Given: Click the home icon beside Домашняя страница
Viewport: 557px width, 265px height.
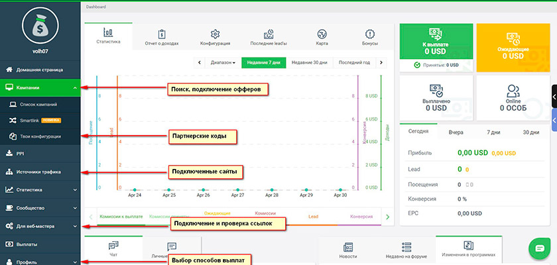Looking at the screenshot, I should click(x=9, y=70).
